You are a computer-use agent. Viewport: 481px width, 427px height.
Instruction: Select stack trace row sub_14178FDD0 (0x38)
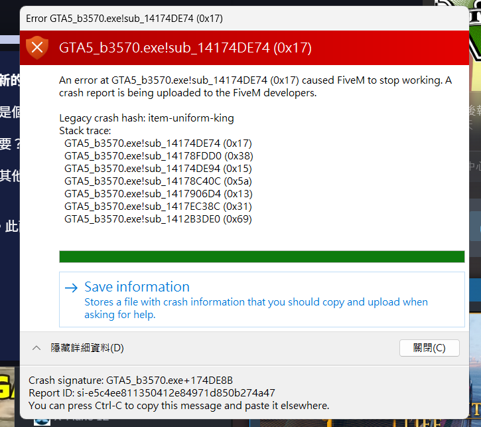point(159,156)
